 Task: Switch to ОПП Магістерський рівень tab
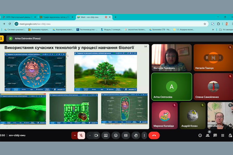click(x=19, y=17)
